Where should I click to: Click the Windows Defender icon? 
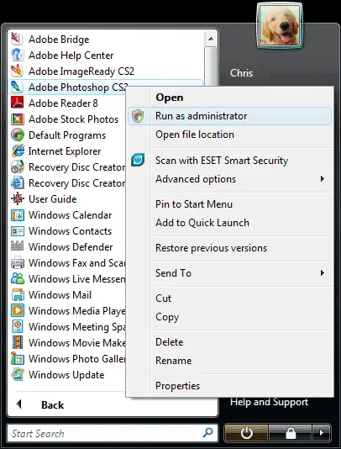17,246
